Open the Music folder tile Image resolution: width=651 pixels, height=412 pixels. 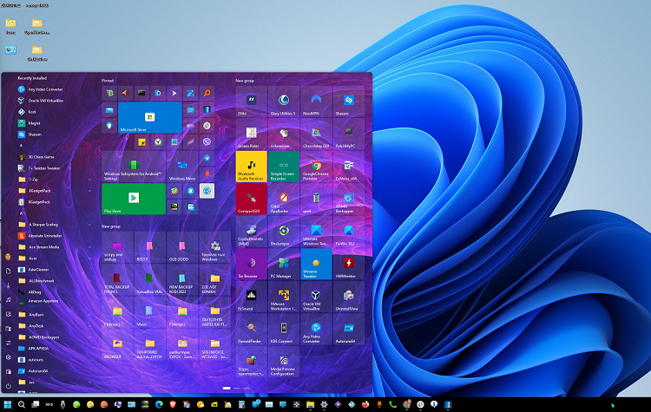click(150, 313)
